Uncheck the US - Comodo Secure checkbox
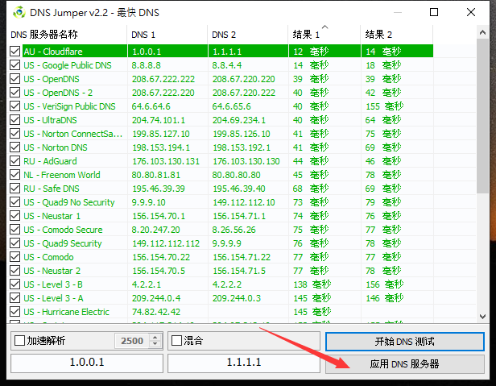The height and width of the screenshot is (386, 496). [x=14, y=229]
